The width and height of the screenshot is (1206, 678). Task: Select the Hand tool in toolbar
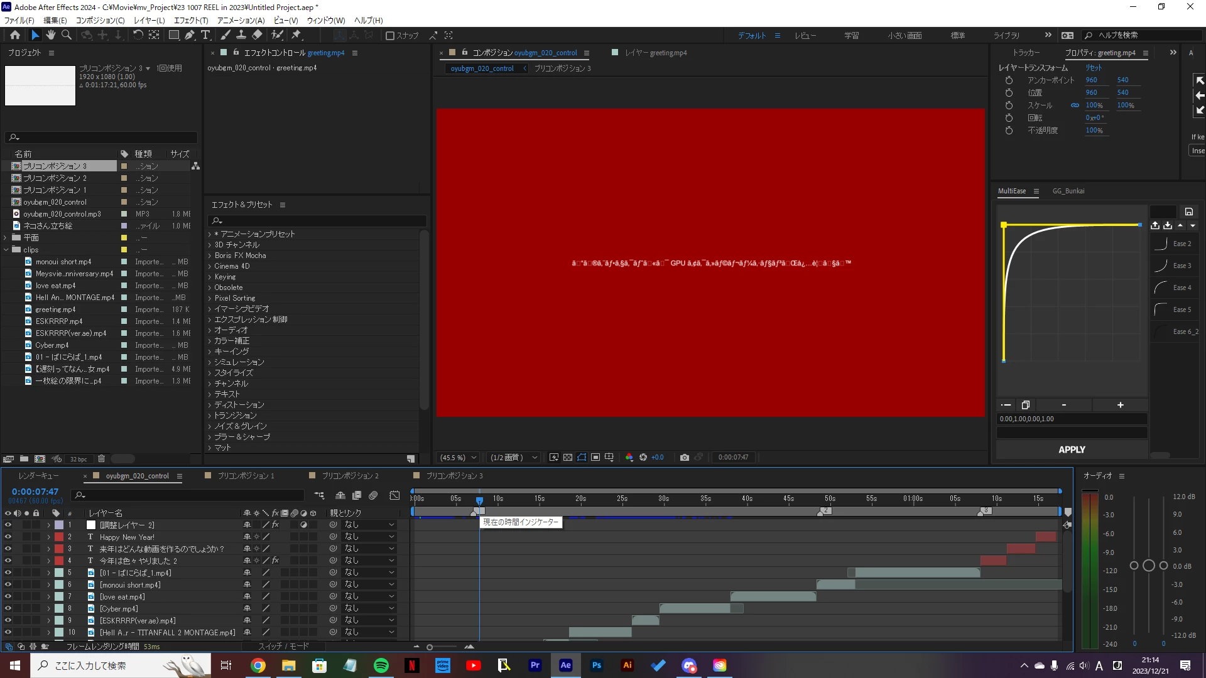coord(51,35)
